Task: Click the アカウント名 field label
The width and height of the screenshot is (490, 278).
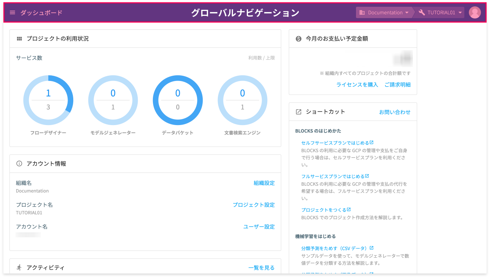Action: pos(32,227)
